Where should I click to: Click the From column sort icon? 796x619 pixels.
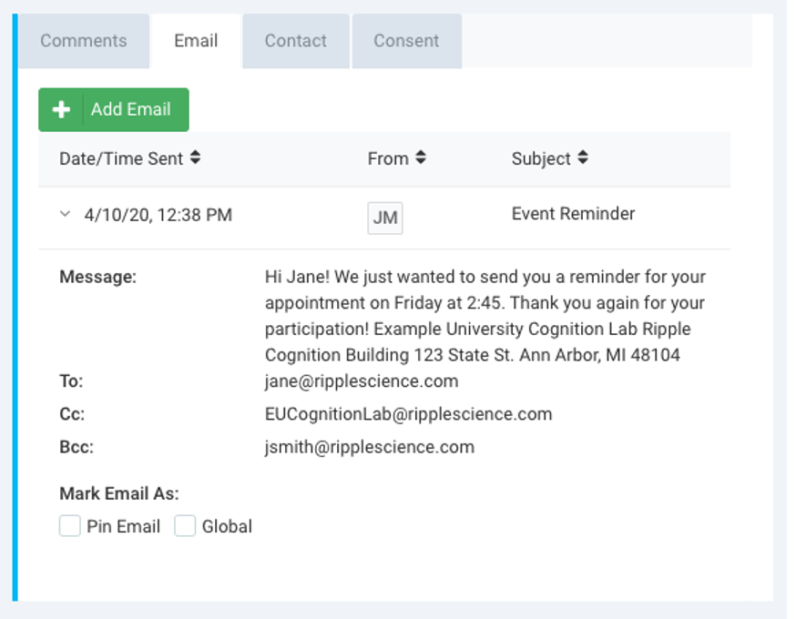[421, 157]
